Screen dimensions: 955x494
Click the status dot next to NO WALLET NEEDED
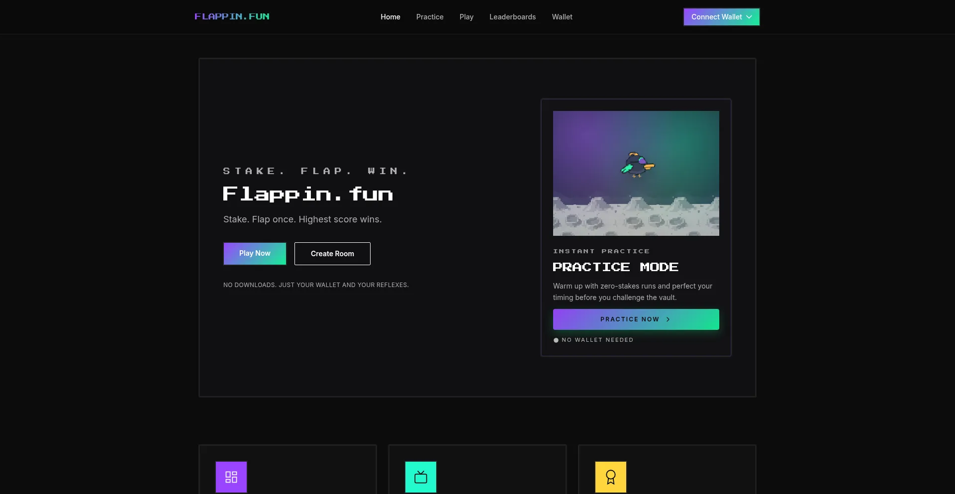[x=556, y=340]
